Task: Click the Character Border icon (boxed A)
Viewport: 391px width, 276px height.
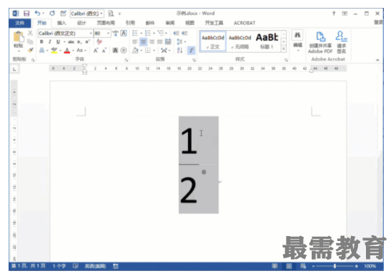Action: coord(124,33)
